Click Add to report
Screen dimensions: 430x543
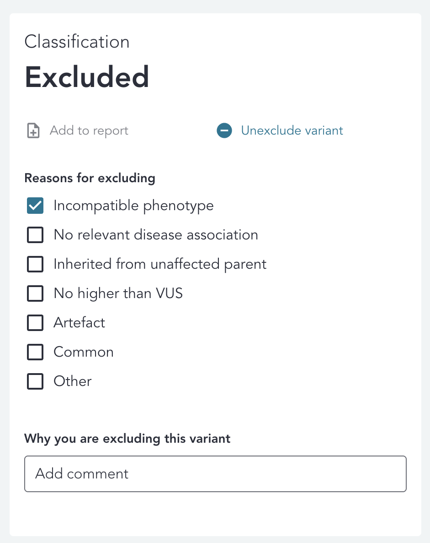pos(89,130)
